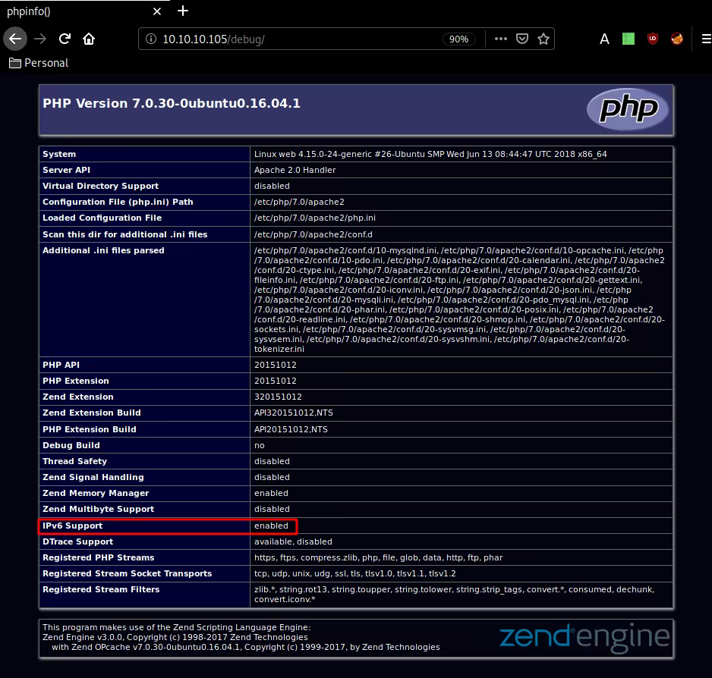Select the phpinfo() tab
Viewport: 712px width, 678px height.
point(68,11)
